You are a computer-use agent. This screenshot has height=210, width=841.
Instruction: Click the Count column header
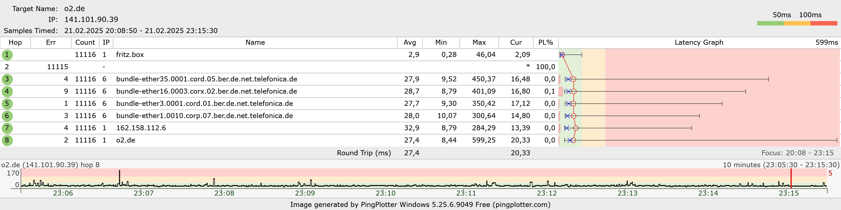click(x=85, y=42)
